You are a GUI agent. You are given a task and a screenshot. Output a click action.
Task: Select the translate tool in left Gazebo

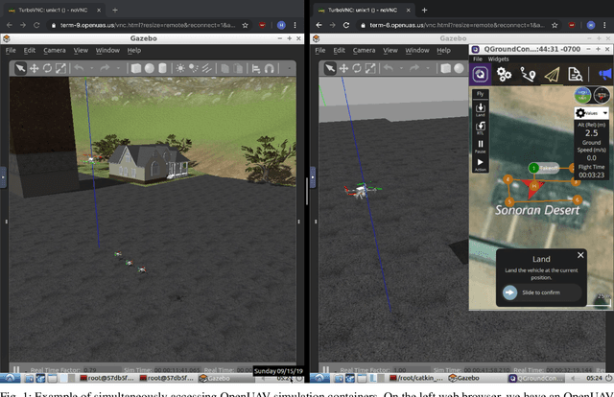pyautogui.click(x=35, y=68)
